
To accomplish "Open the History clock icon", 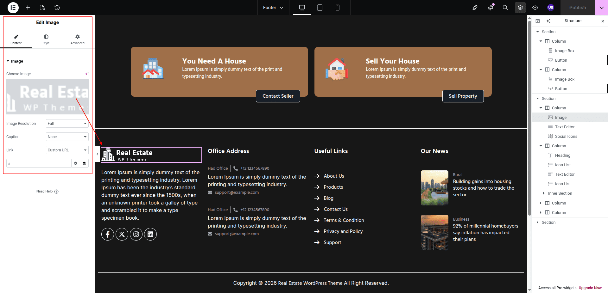I will pyautogui.click(x=57, y=8).
